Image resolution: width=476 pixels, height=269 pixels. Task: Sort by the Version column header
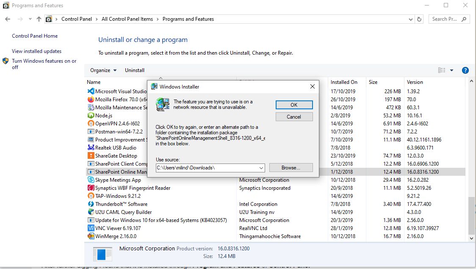click(415, 82)
